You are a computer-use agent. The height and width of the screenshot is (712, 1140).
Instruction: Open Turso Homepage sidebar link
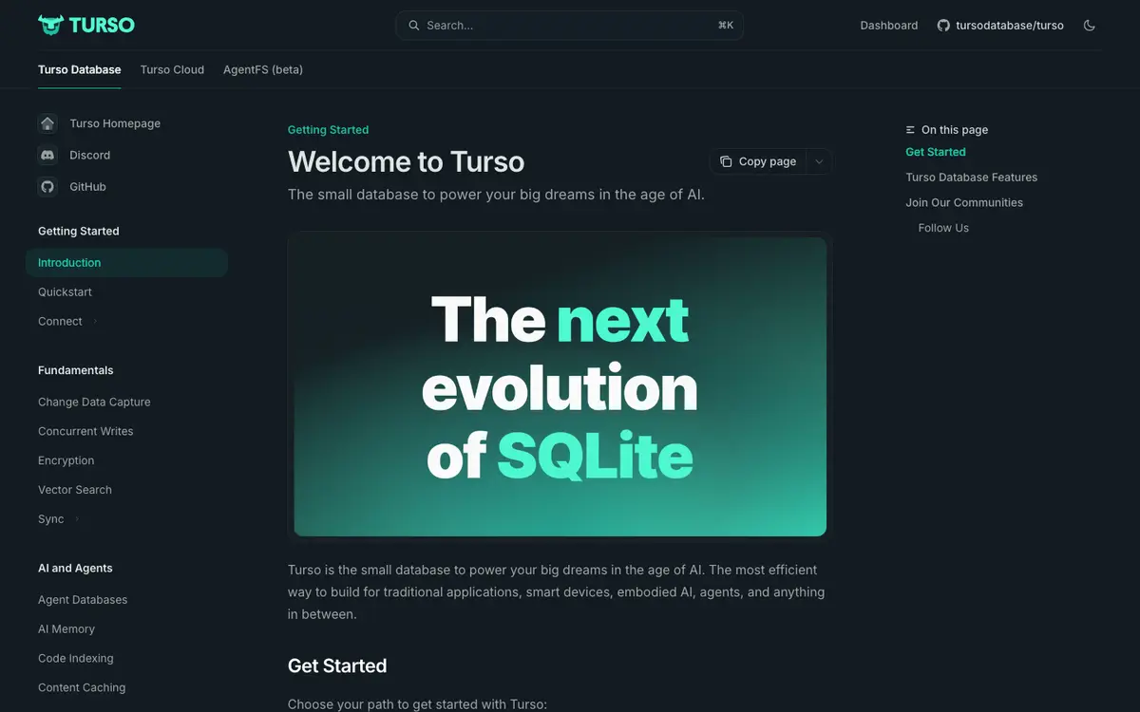click(115, 123)
